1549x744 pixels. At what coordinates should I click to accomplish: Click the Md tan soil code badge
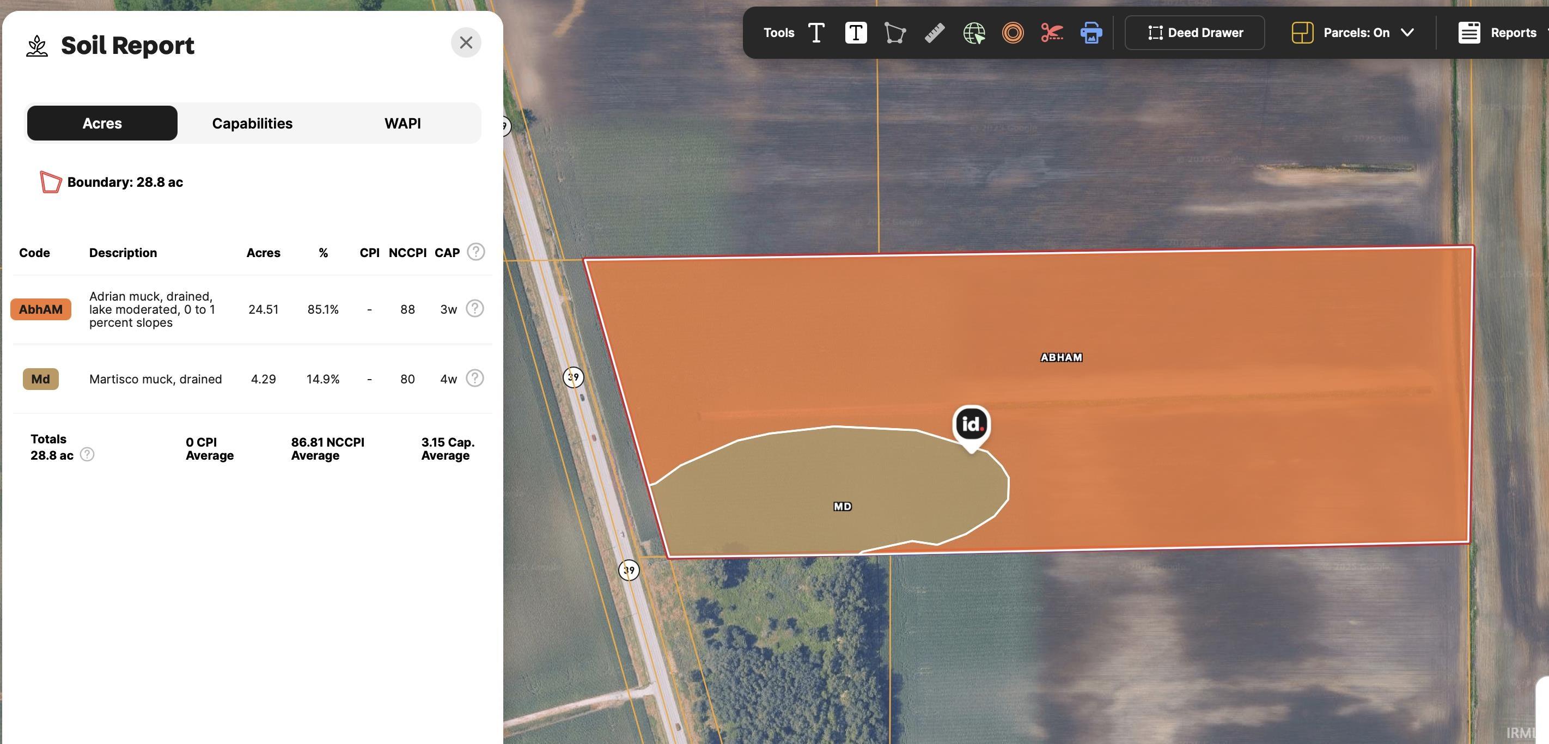point(41,379)
